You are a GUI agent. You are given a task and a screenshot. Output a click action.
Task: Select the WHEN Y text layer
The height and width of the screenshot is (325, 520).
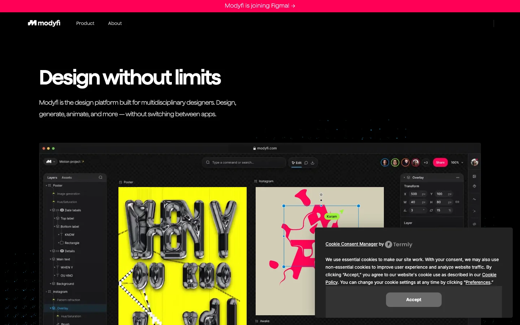pyautogui.click(x=66, y=268)
